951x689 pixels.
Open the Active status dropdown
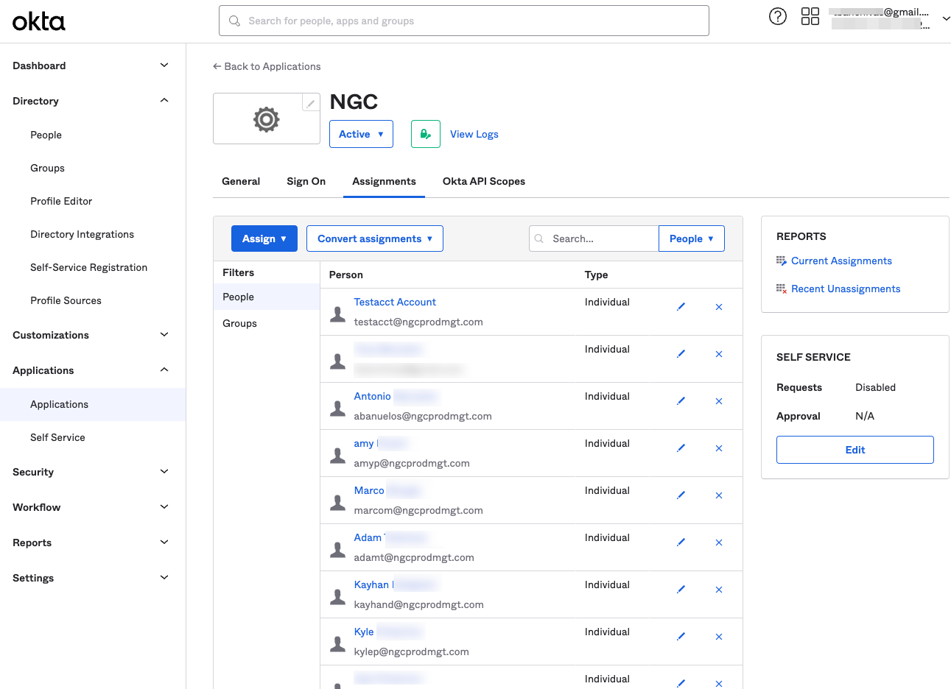[361, 134]
